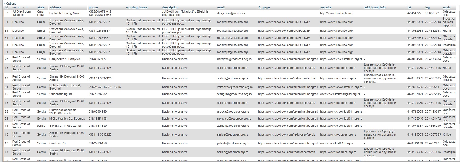Select email cell djecji.dom@t-com.me

tap(231, 13)
